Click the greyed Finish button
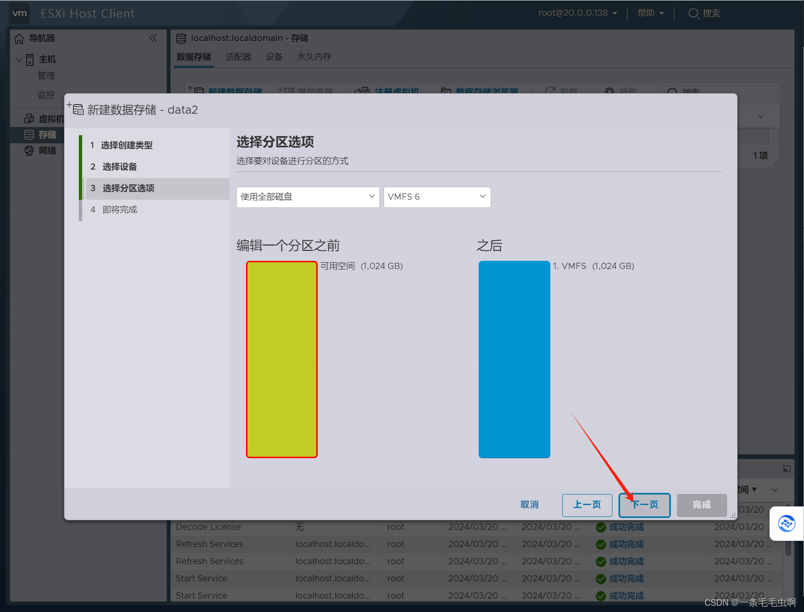The width and height of the screenshot is (804, 612). click(702, 505)
